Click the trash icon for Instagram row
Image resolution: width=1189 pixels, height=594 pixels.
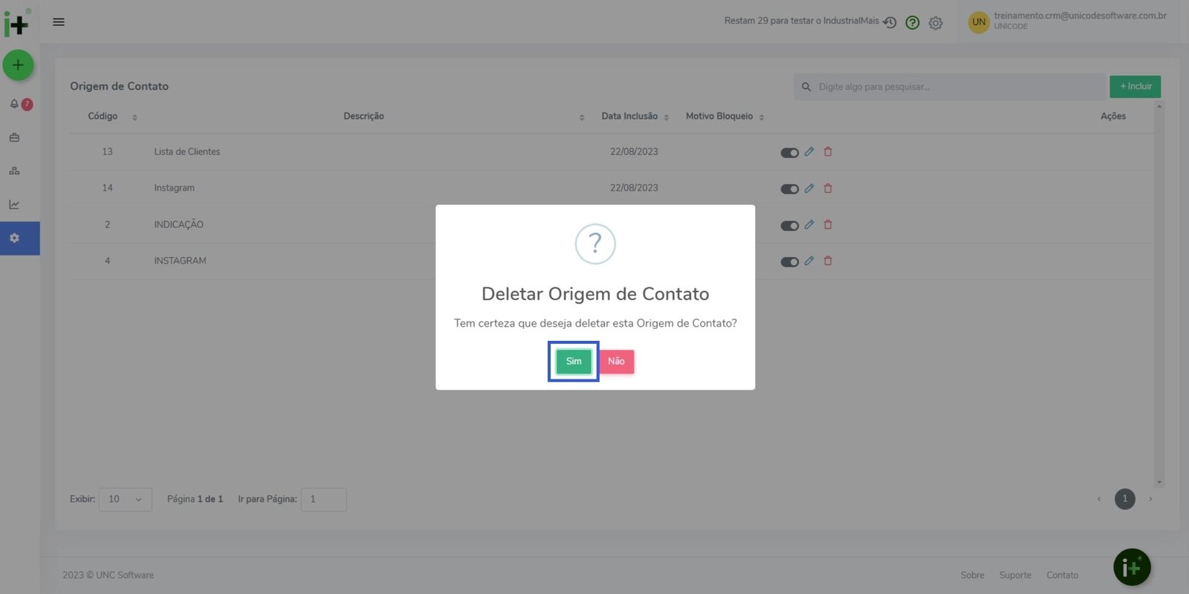point(828,188)
